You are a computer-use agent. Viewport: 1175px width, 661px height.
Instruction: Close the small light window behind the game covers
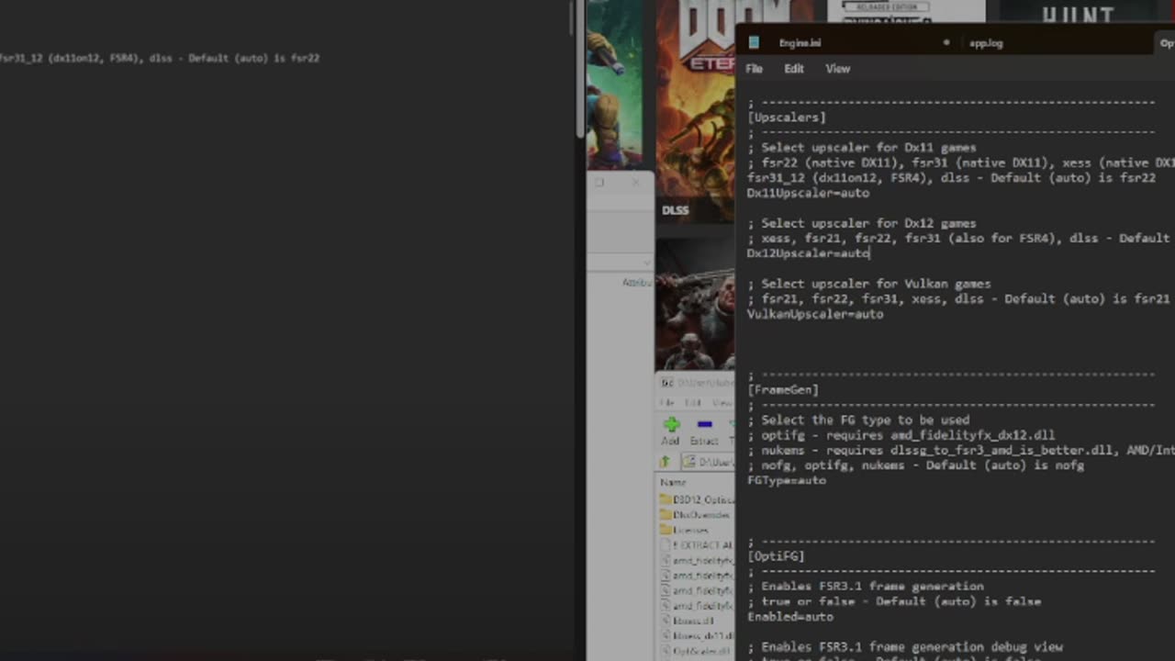636,182
